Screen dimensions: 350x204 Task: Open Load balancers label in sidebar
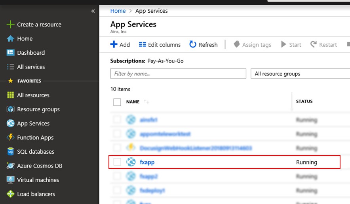pyautogui.click(x=36, y=194)
